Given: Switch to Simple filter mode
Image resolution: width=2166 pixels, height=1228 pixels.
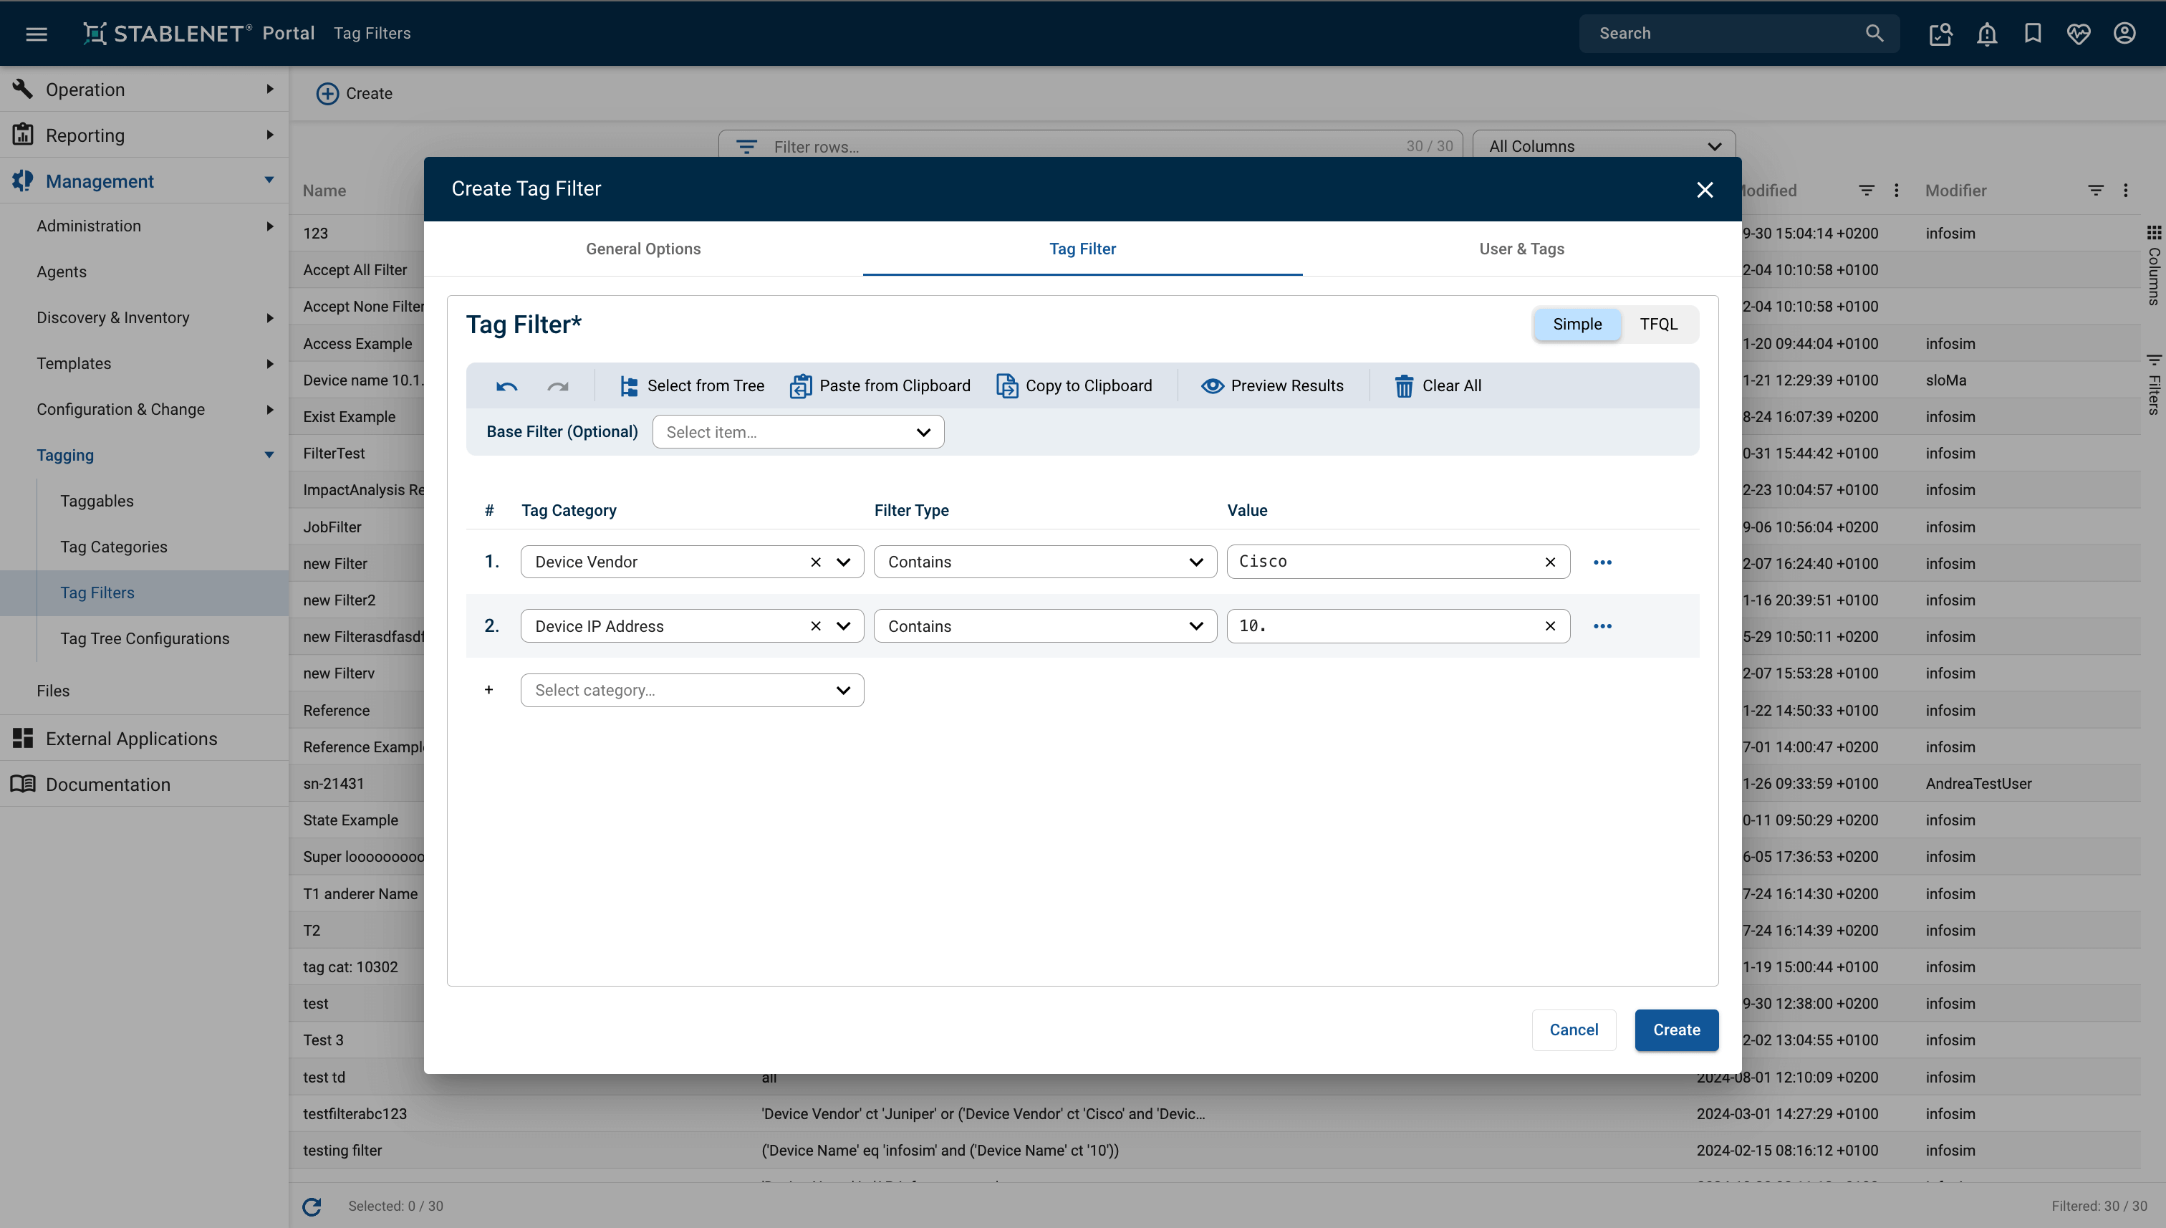Looking at the screenshot, I should tap(1577, 325).
